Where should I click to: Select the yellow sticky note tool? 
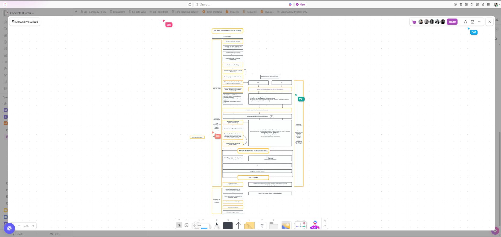[x=249, y=226]
